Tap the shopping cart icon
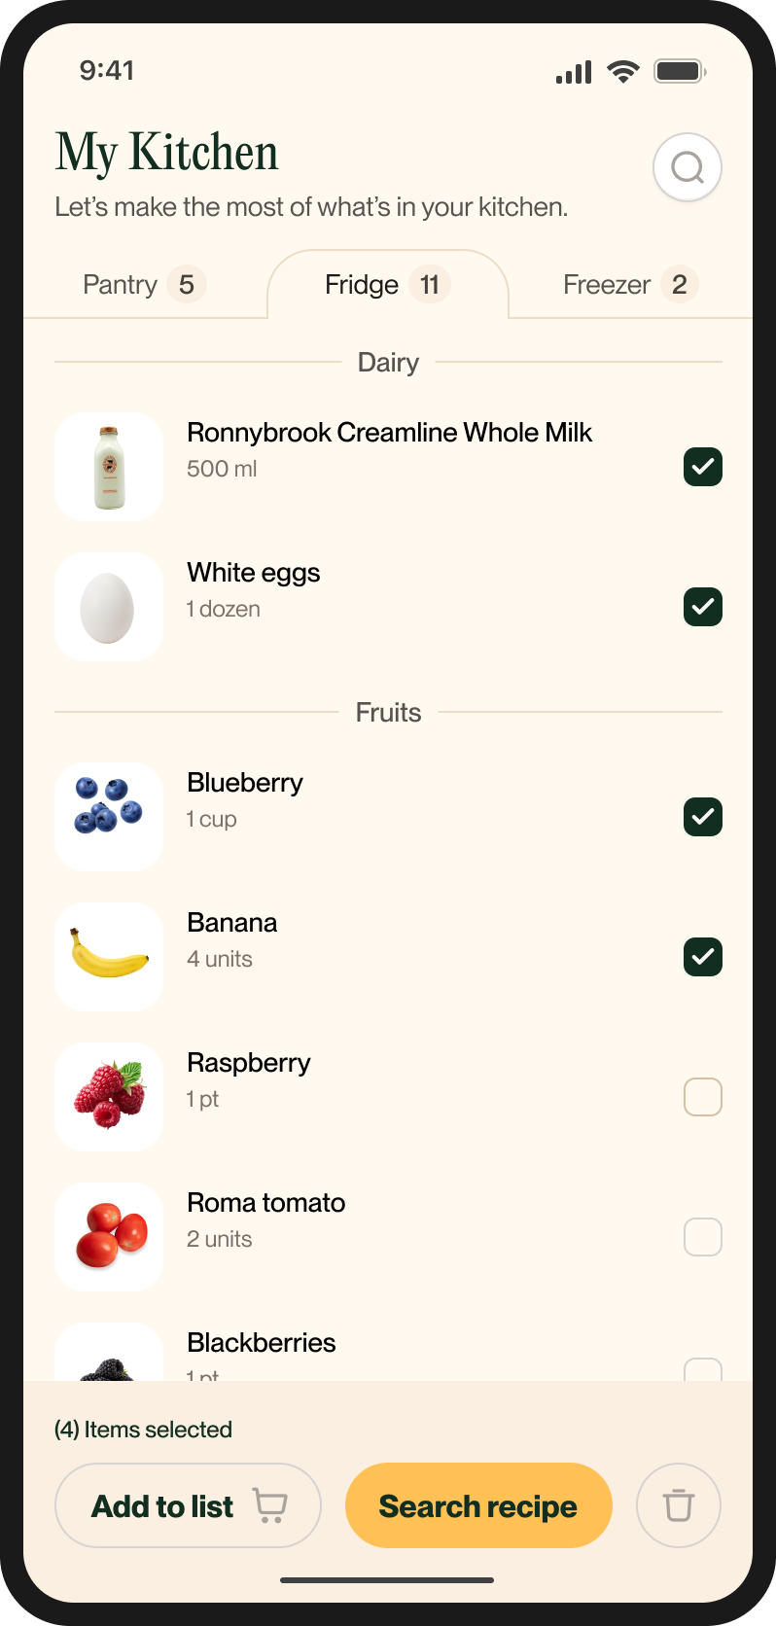776x1626 pixels. click(269, 1504)
